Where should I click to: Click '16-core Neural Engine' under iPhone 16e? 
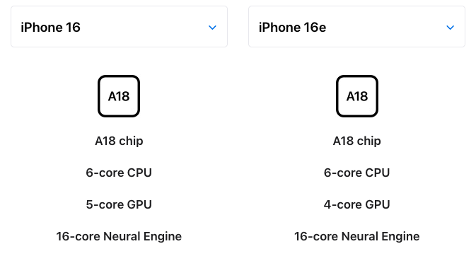click(x=356, y=236)
